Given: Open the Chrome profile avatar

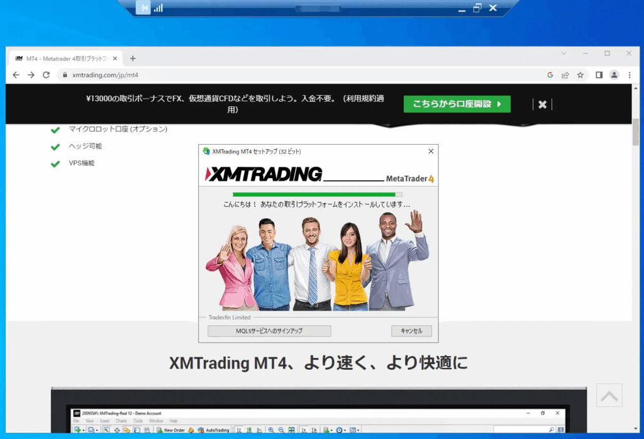Looking at the screenshot, I should 614,75.
